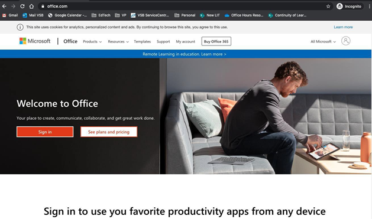Open the EdTech bookmarks folder

[101, 15]
